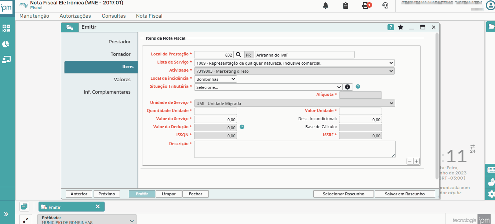The width and height of the screenshot is (495, 224).
Task: Open help for the Emitir window
Action: point(391,27)
